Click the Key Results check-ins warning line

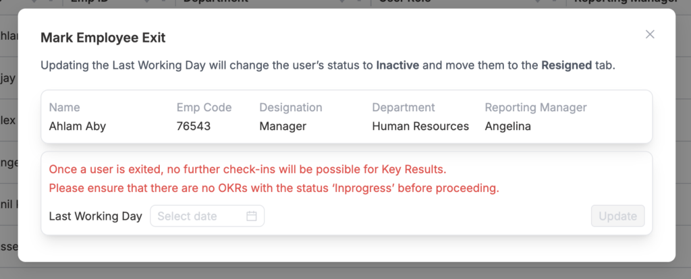[x=248, y=169]
